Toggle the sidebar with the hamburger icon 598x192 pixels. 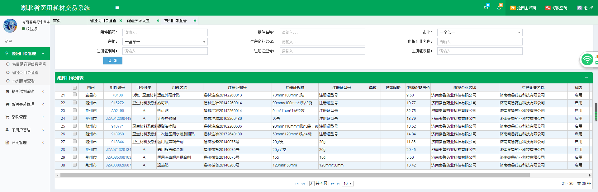click(x=117, y=7)
